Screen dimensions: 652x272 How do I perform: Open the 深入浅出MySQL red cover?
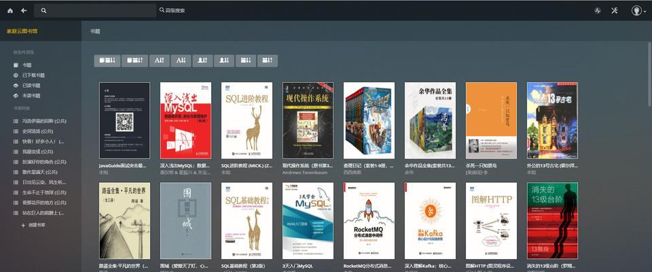185,120
